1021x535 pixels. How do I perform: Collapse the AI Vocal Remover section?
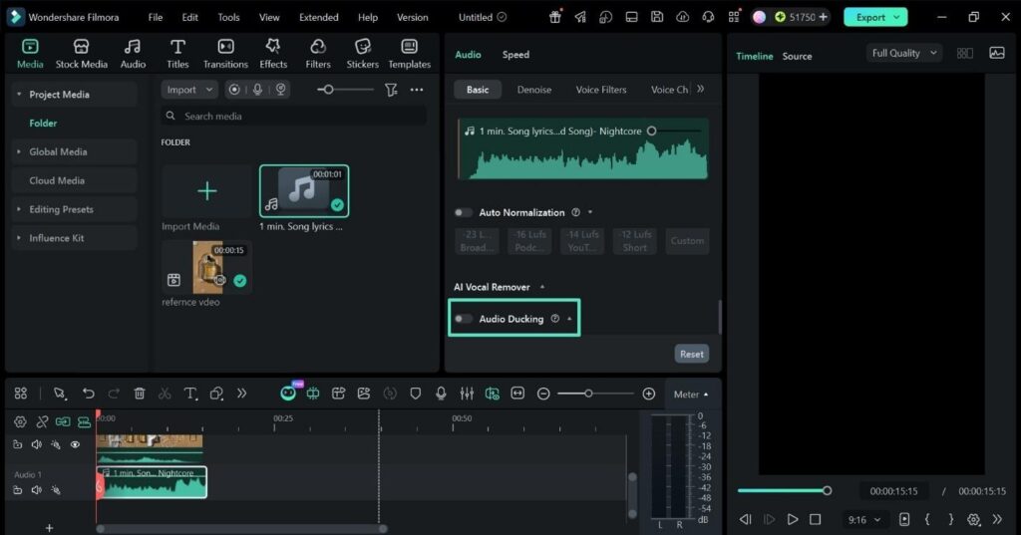pyautogui.click(x=542, y=287)
